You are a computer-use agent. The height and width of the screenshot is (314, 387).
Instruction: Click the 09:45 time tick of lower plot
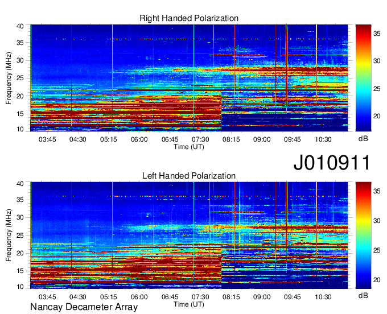[292, 297]
